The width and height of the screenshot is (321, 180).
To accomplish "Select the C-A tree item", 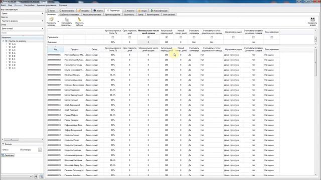I will pyautogui.click(x=14, y=62).
